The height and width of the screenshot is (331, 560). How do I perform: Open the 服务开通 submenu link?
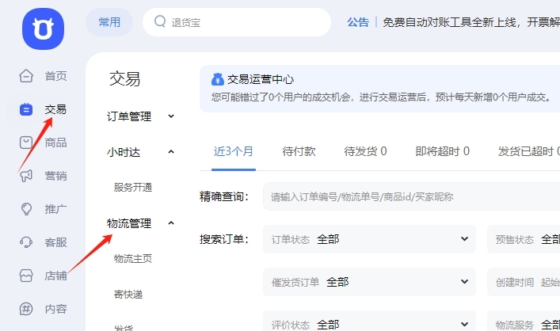point(133,188)
